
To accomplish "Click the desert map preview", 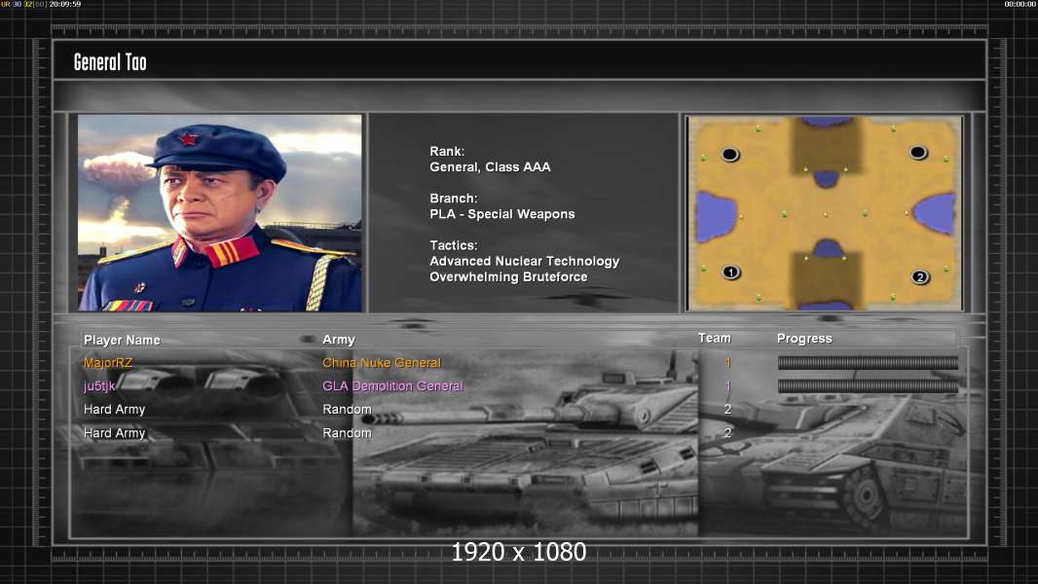I will (824, 213).
